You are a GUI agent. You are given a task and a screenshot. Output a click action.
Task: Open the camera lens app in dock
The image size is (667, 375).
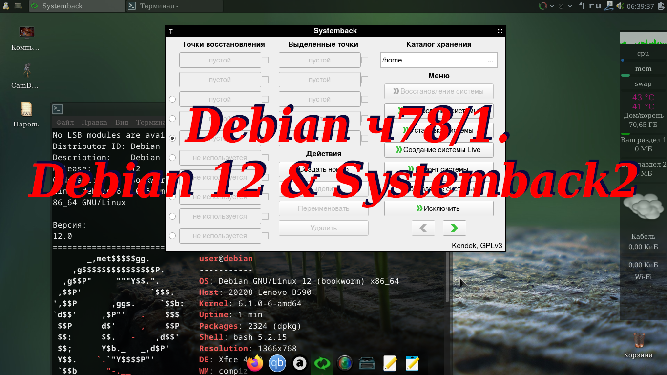[x=345, y=363]
